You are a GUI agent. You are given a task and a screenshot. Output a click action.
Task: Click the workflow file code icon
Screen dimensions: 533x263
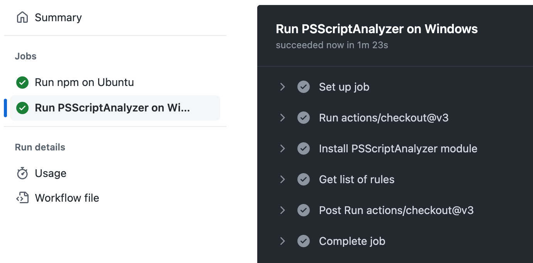click(22, 198)
